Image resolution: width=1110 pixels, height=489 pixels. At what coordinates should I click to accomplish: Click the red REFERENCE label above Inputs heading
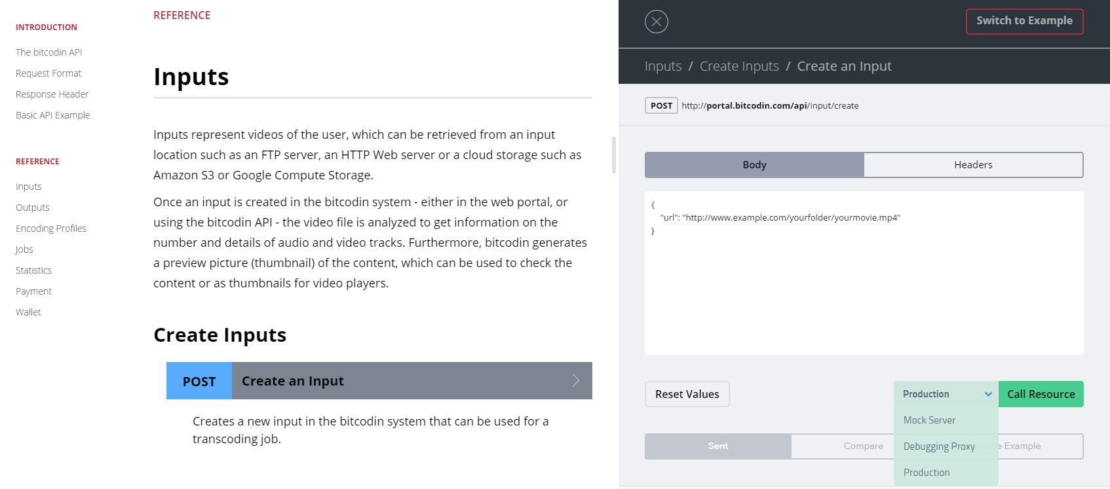pos(182,15)
